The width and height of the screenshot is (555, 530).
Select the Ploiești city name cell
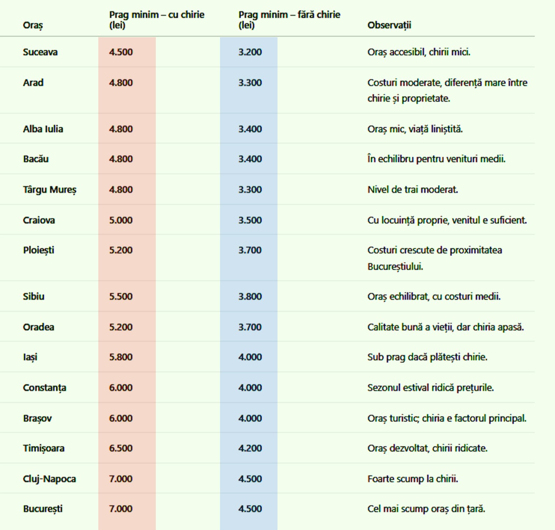[38, 250]
